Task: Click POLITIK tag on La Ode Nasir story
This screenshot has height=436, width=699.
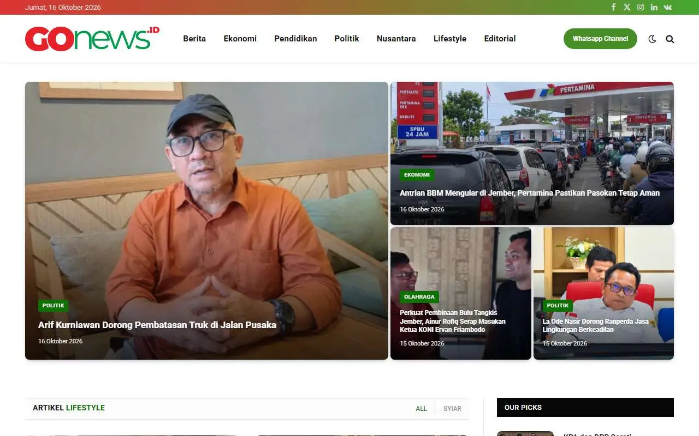Action: tap(558, 306)
